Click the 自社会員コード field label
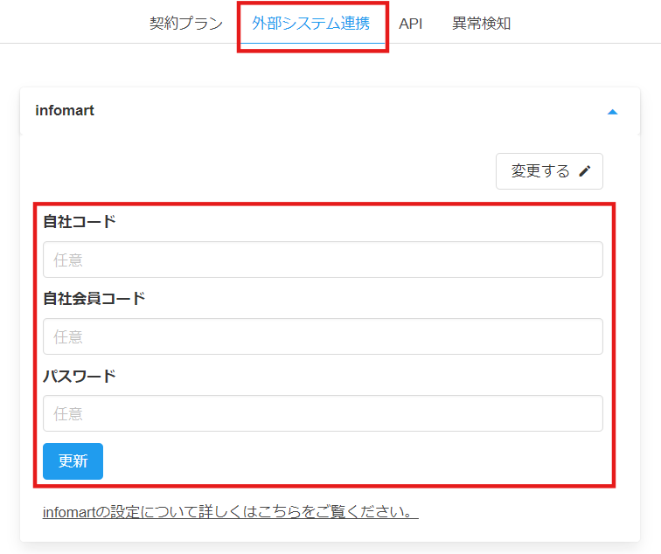 (x=94, y=298)
